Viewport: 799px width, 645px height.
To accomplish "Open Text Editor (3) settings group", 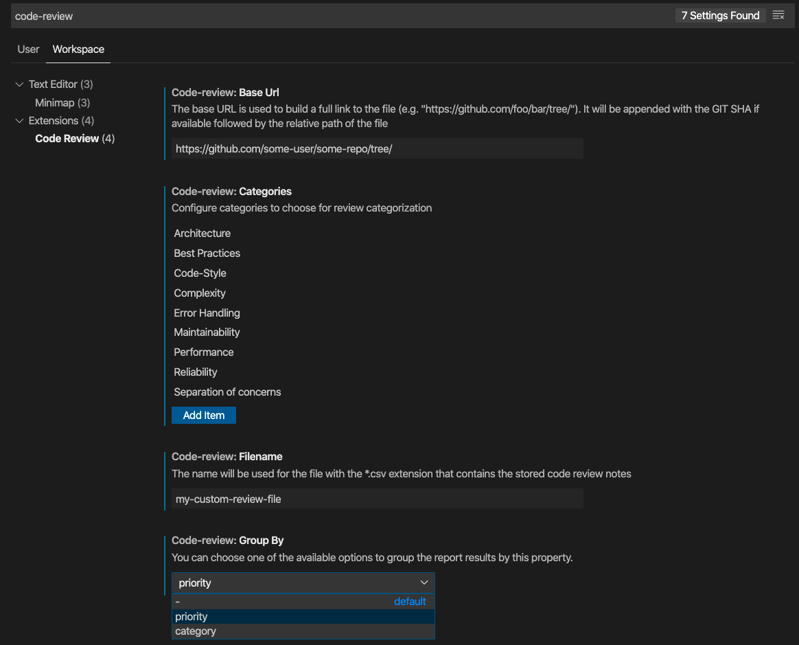I will 60,84.
